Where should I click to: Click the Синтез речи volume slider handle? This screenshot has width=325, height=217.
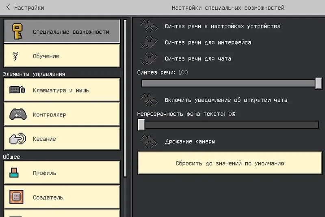pos(318,84)
